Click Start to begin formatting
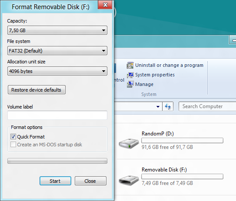Image resolution: width=236 pixels, height=201 pixels. coord(55,181)
